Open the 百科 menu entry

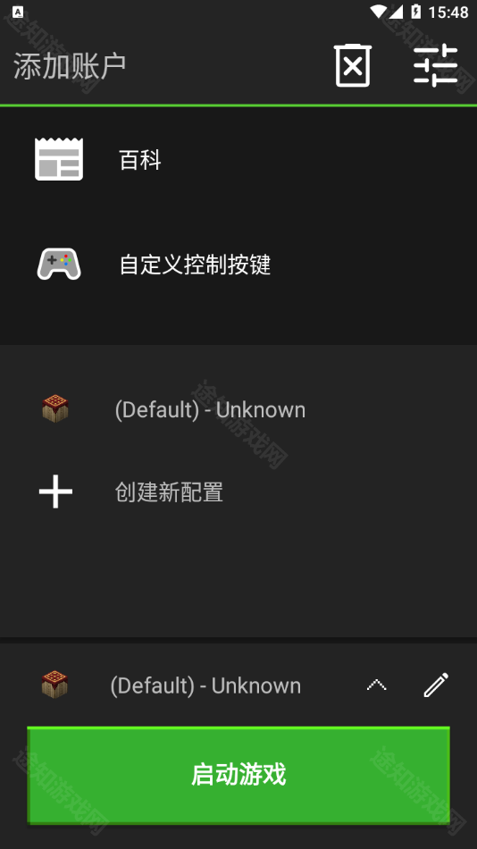[x=238, y=160]
